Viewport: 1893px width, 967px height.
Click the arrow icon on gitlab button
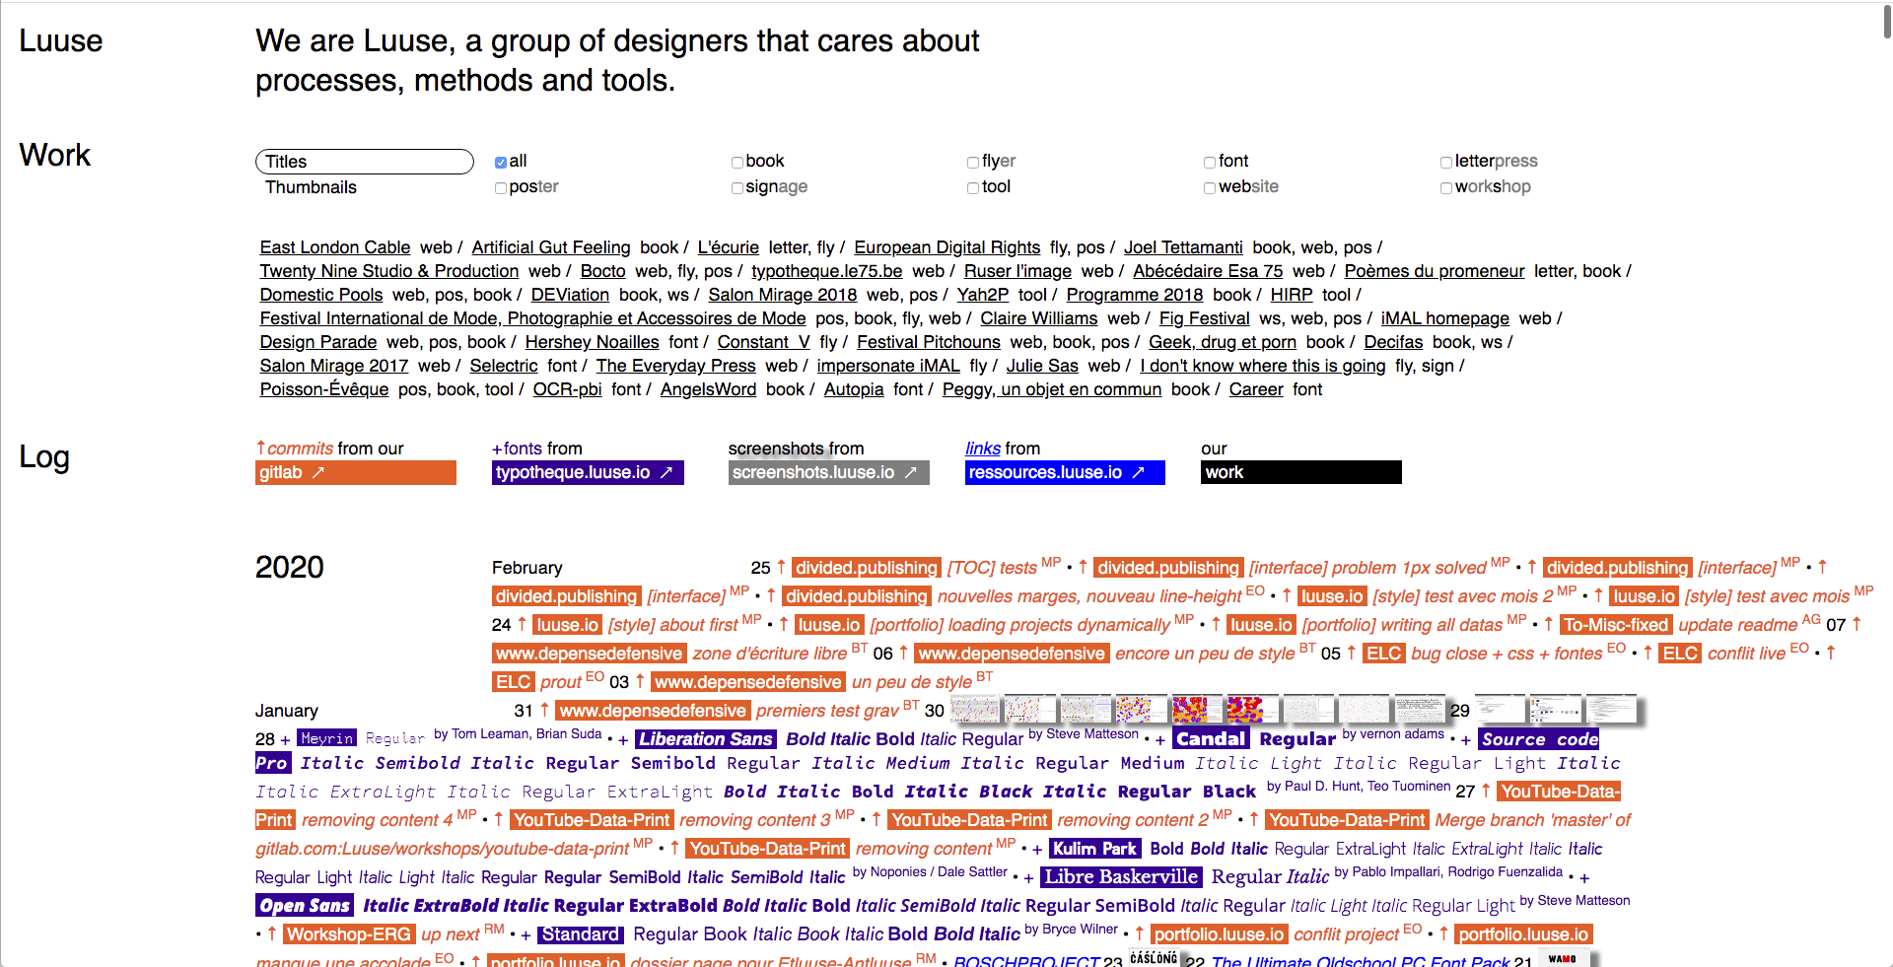tap(318, 473)
